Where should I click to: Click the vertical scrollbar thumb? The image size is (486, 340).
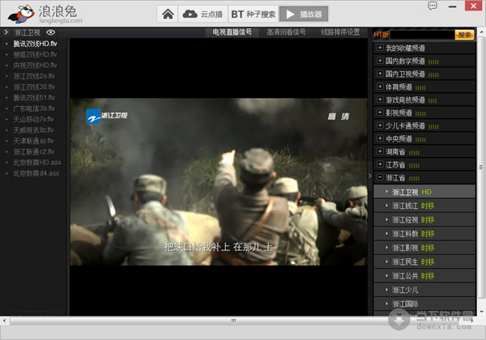tap(481, 167)
